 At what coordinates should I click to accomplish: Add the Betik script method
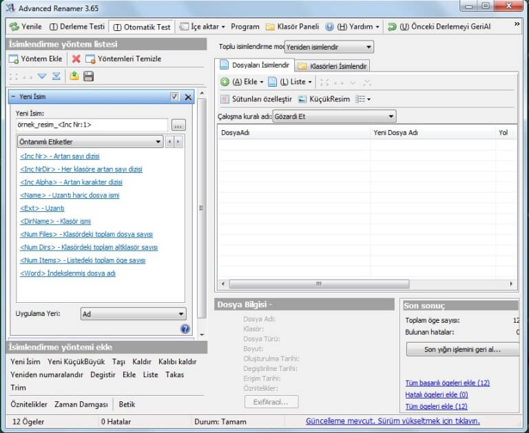[127, 405]
